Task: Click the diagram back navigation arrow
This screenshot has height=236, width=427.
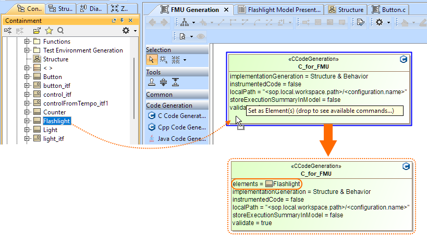Action: (x=152, y=22)
